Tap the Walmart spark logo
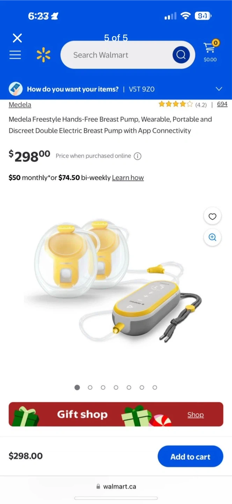Image resolution: width=232 pixels, height=504 pixels. pyautogui.click(x=43, y=55)
